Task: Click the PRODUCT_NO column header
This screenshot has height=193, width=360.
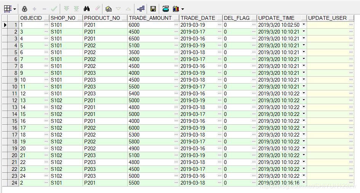Action: pyautogui.click(x=105, y=18)
